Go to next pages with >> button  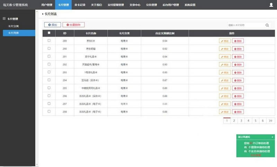click(x=271, y=121)
